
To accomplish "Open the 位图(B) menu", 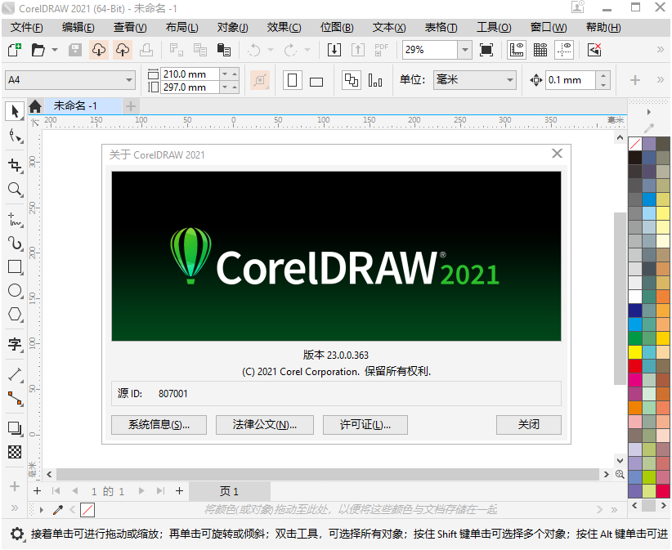I will [x=337, y=28].
